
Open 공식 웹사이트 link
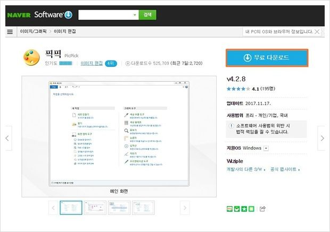(x=285, y=169)
